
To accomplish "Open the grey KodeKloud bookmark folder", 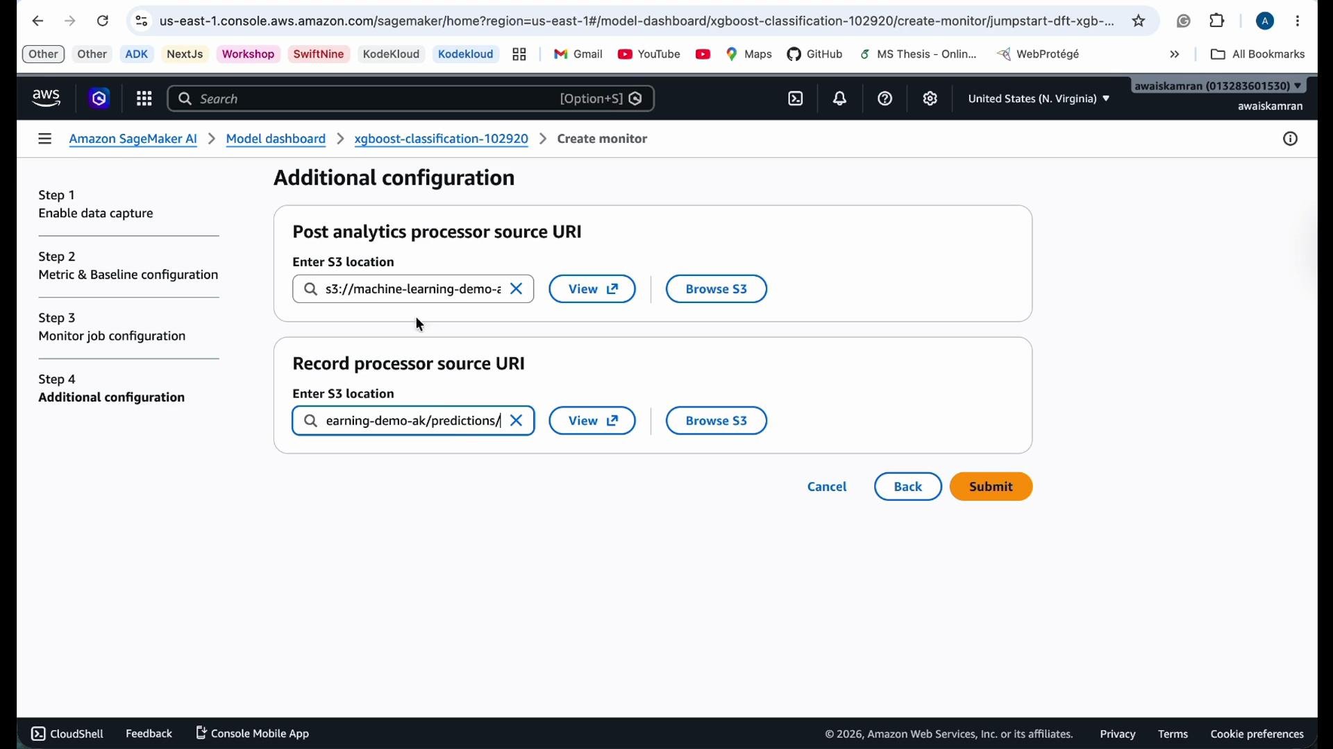I will [392, 55].
